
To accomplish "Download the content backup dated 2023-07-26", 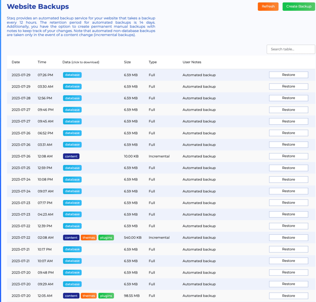I will tap(71, 156).
